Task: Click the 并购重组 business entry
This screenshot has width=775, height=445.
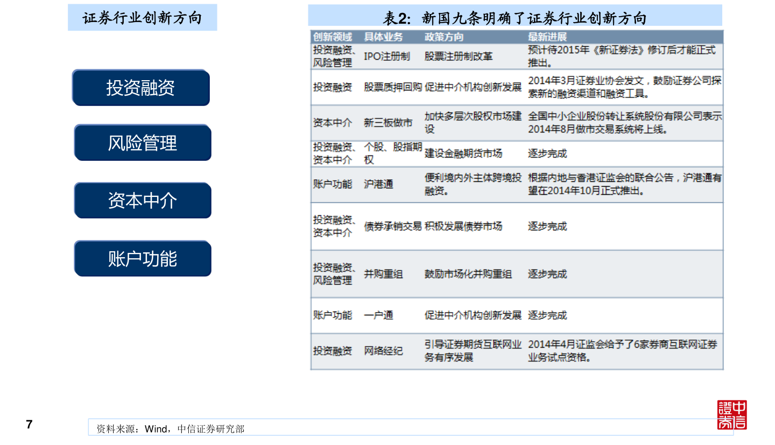Action: (x=383, y=274)
